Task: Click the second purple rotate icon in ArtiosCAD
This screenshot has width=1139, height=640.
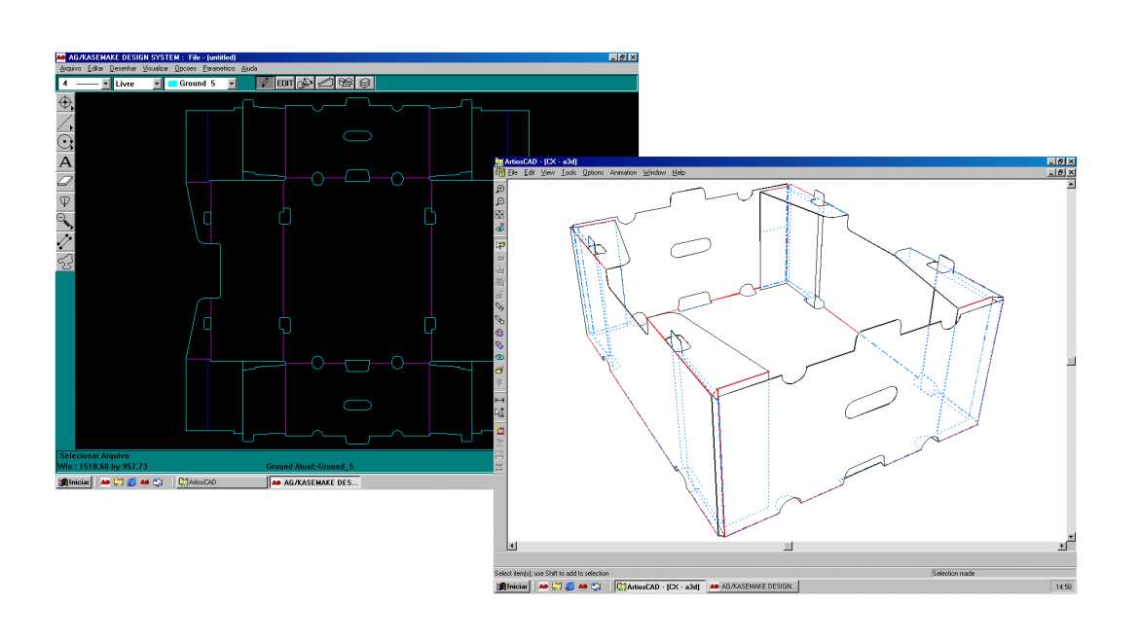Action: 499,345
